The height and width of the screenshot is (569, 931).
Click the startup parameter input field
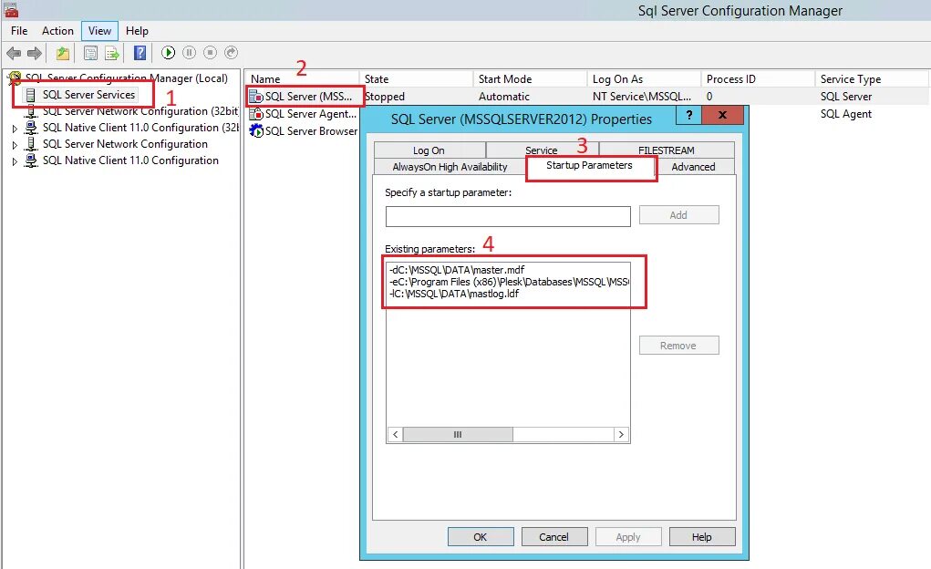[x=508, y=216]
